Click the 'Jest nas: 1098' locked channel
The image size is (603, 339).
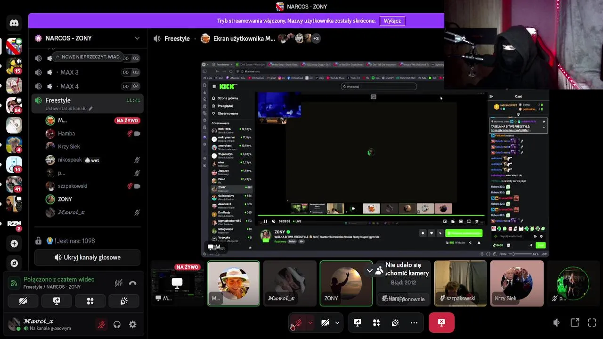click(x=88, y=241)
